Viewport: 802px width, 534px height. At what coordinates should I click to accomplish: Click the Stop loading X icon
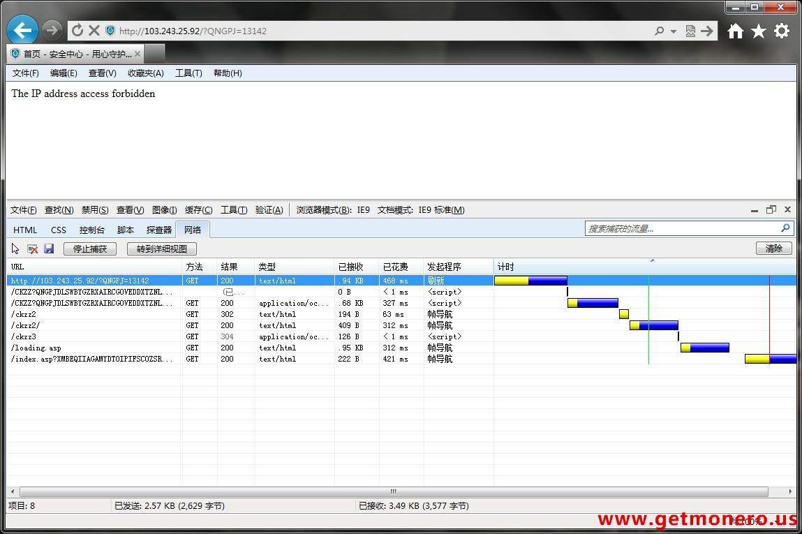(x=94, y=31)
